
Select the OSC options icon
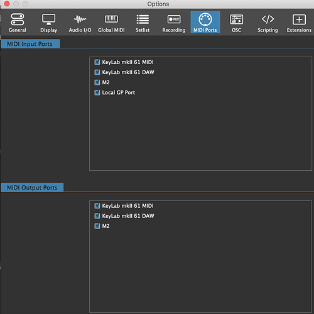point(237,19)
